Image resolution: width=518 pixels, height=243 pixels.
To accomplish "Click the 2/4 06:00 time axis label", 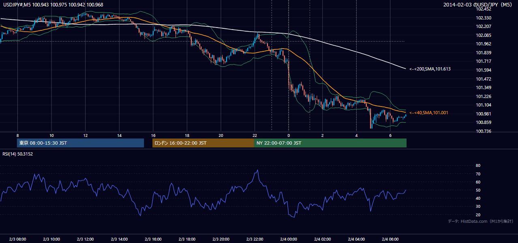I will tap(390, 239).
